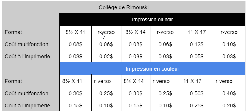Screen dimensions: 246x111
Task: Select the 8½ X 14 color format cell
Action: point(136,81)
